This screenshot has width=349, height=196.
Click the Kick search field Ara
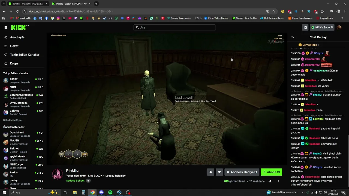point(174,27)
